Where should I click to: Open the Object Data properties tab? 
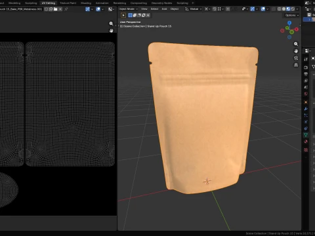[x=306, y=135]
